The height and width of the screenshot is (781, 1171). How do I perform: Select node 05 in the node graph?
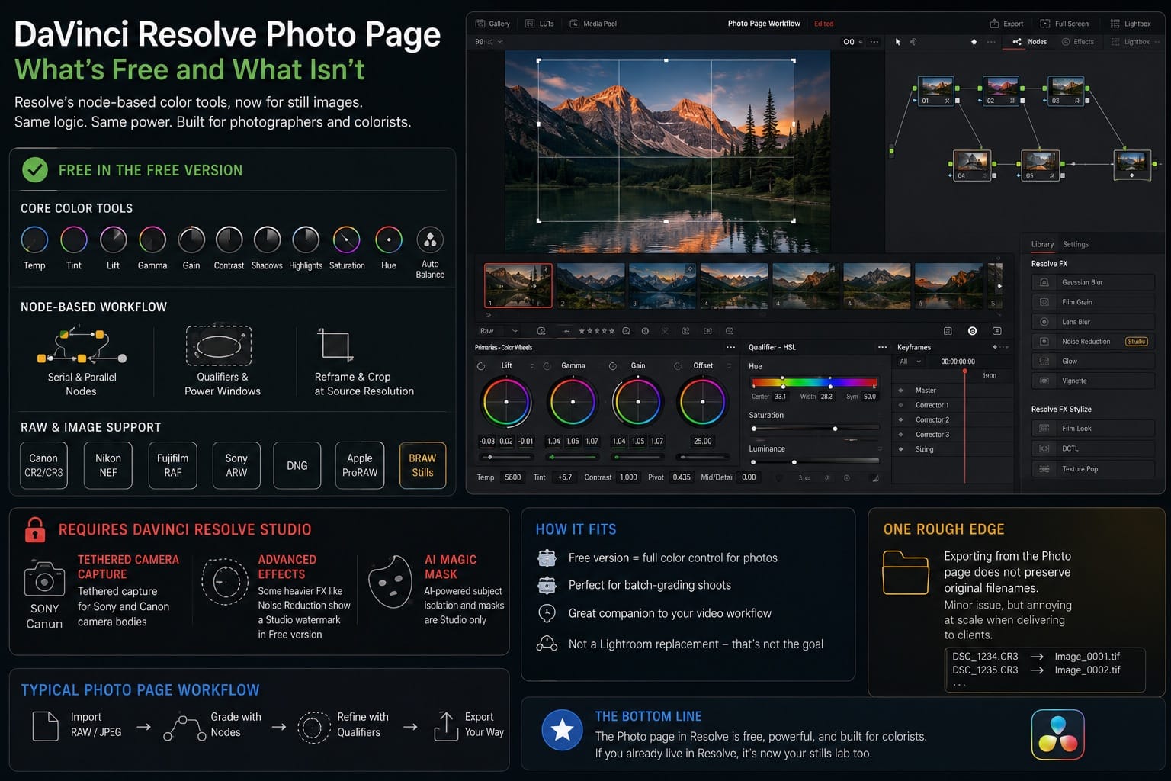pos(1040,166)
